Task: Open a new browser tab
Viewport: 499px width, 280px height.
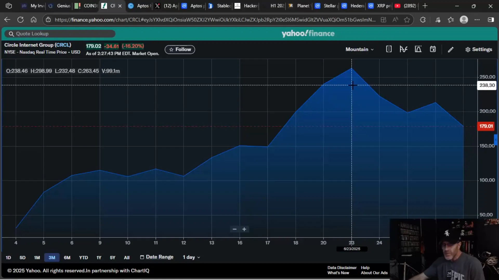Action: 425,6
